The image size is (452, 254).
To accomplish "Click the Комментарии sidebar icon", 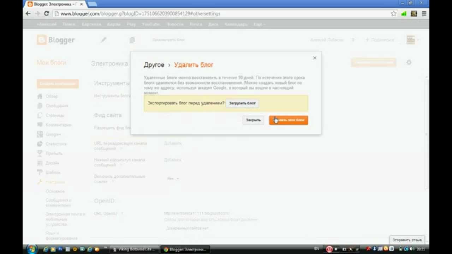I will [40, 125].
